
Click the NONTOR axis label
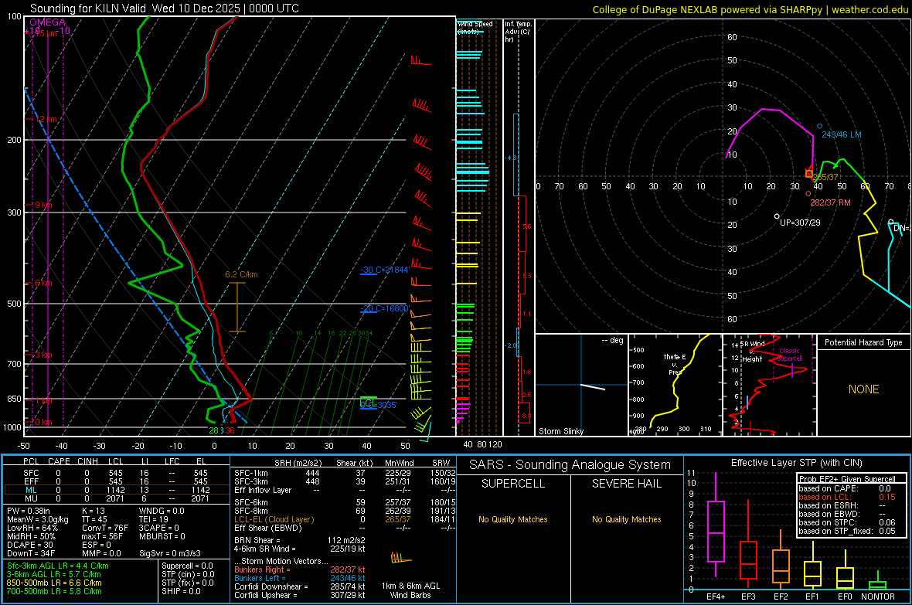878,597
